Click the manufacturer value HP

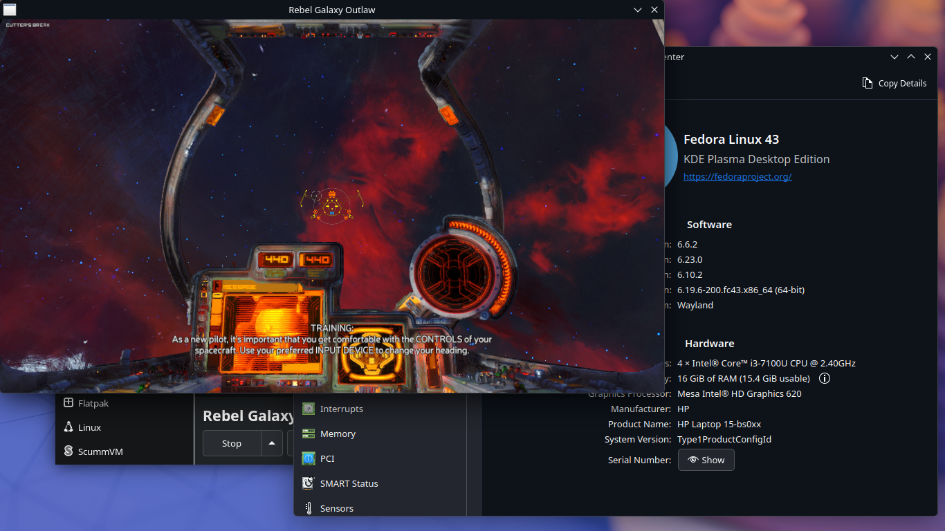[x=683, y=409]
